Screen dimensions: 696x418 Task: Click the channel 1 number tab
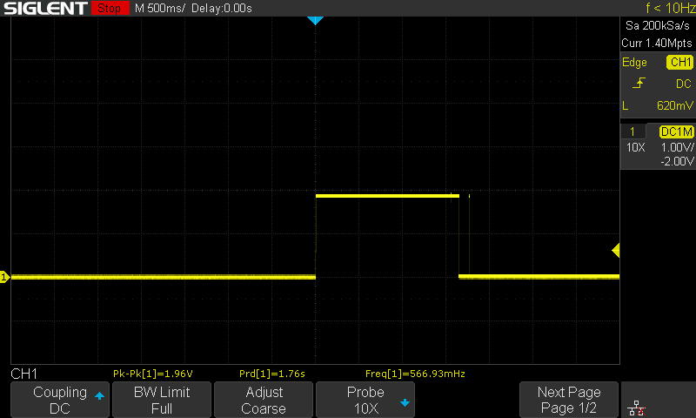point(632,131)
